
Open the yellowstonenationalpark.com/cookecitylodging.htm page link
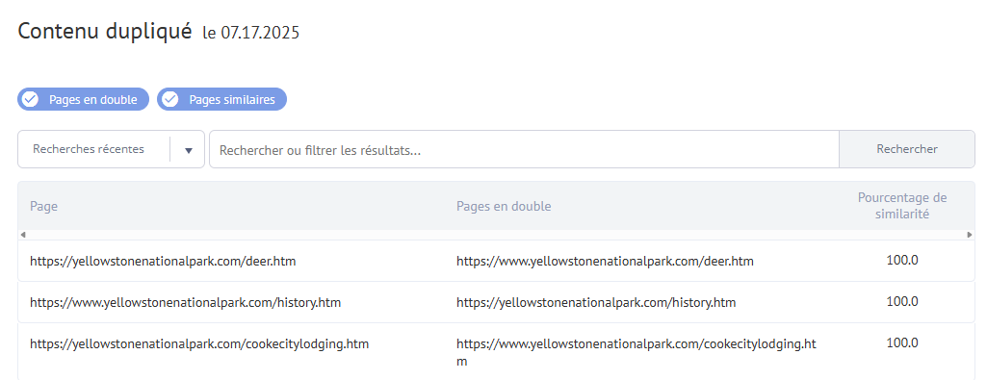click(199, 344)
